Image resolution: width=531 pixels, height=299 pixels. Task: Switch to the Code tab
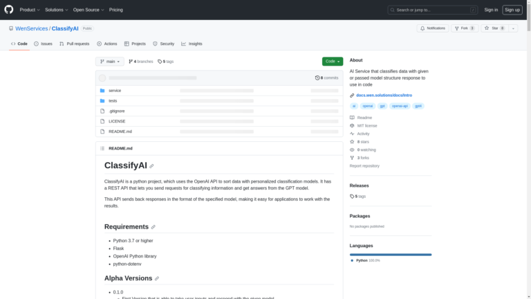click(x=19, y=44)
